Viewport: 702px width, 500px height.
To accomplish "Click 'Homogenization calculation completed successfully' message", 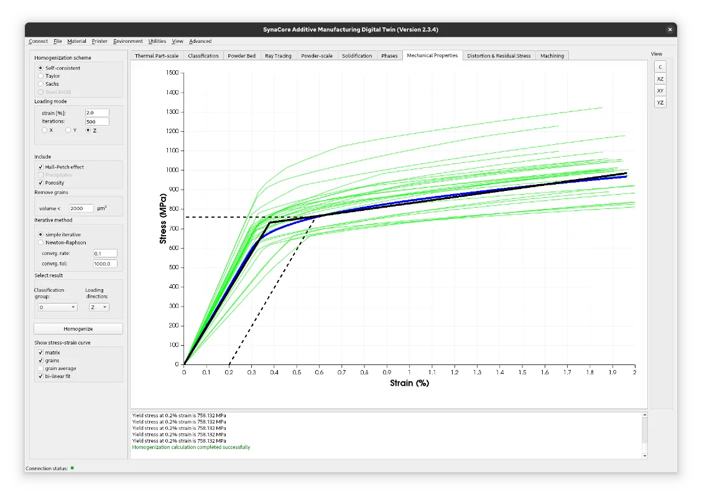I will point(191,447).
